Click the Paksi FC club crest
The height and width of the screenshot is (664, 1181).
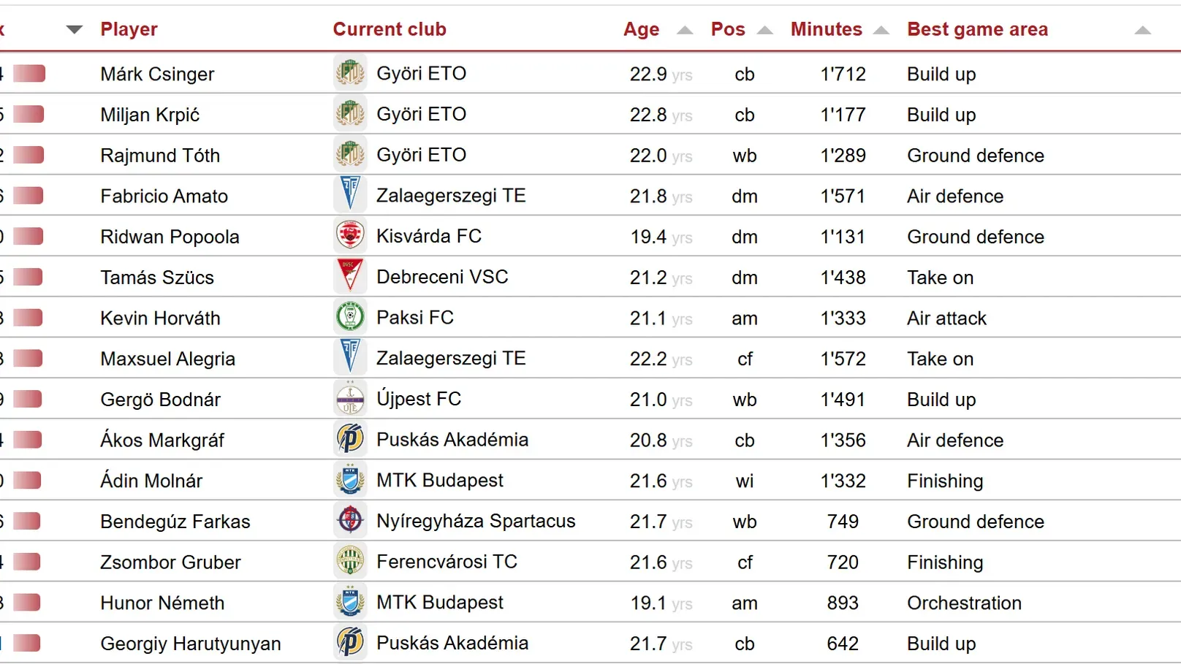[350, 318]
